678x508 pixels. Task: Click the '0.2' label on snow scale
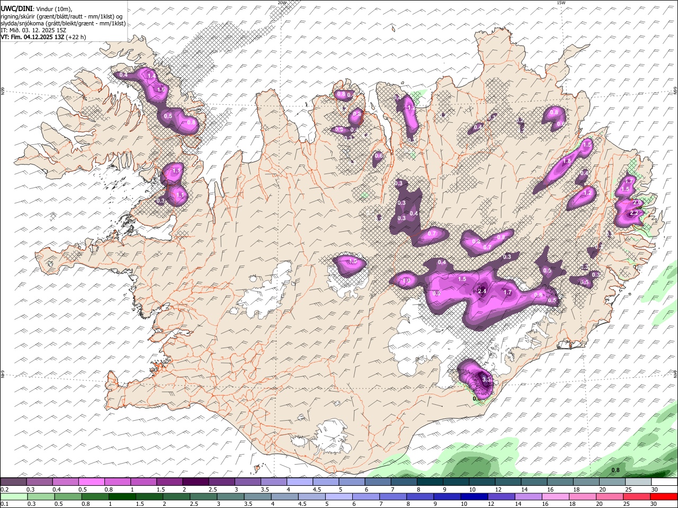[x=5, y=489]
